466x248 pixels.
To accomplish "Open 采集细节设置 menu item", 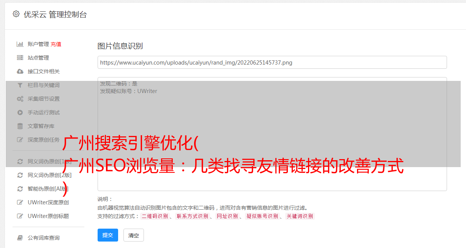I will pyautogui.click(x=44, y=99).
